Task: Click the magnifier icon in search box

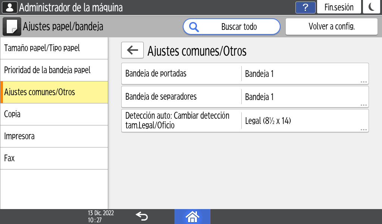Action: 194,27
